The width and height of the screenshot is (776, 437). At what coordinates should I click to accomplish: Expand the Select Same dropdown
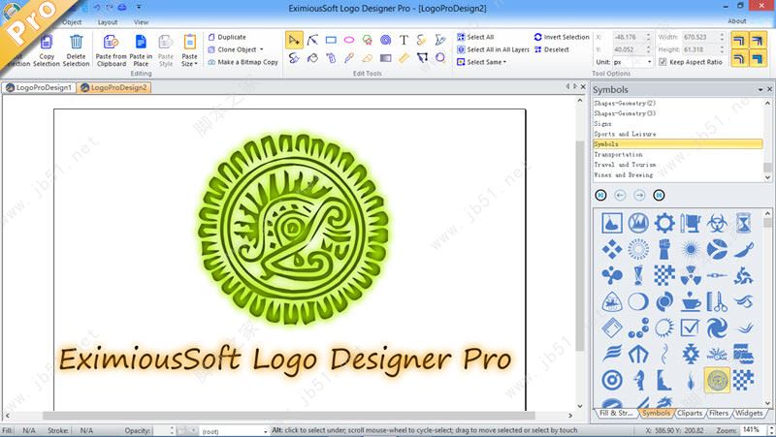point(486,62)
